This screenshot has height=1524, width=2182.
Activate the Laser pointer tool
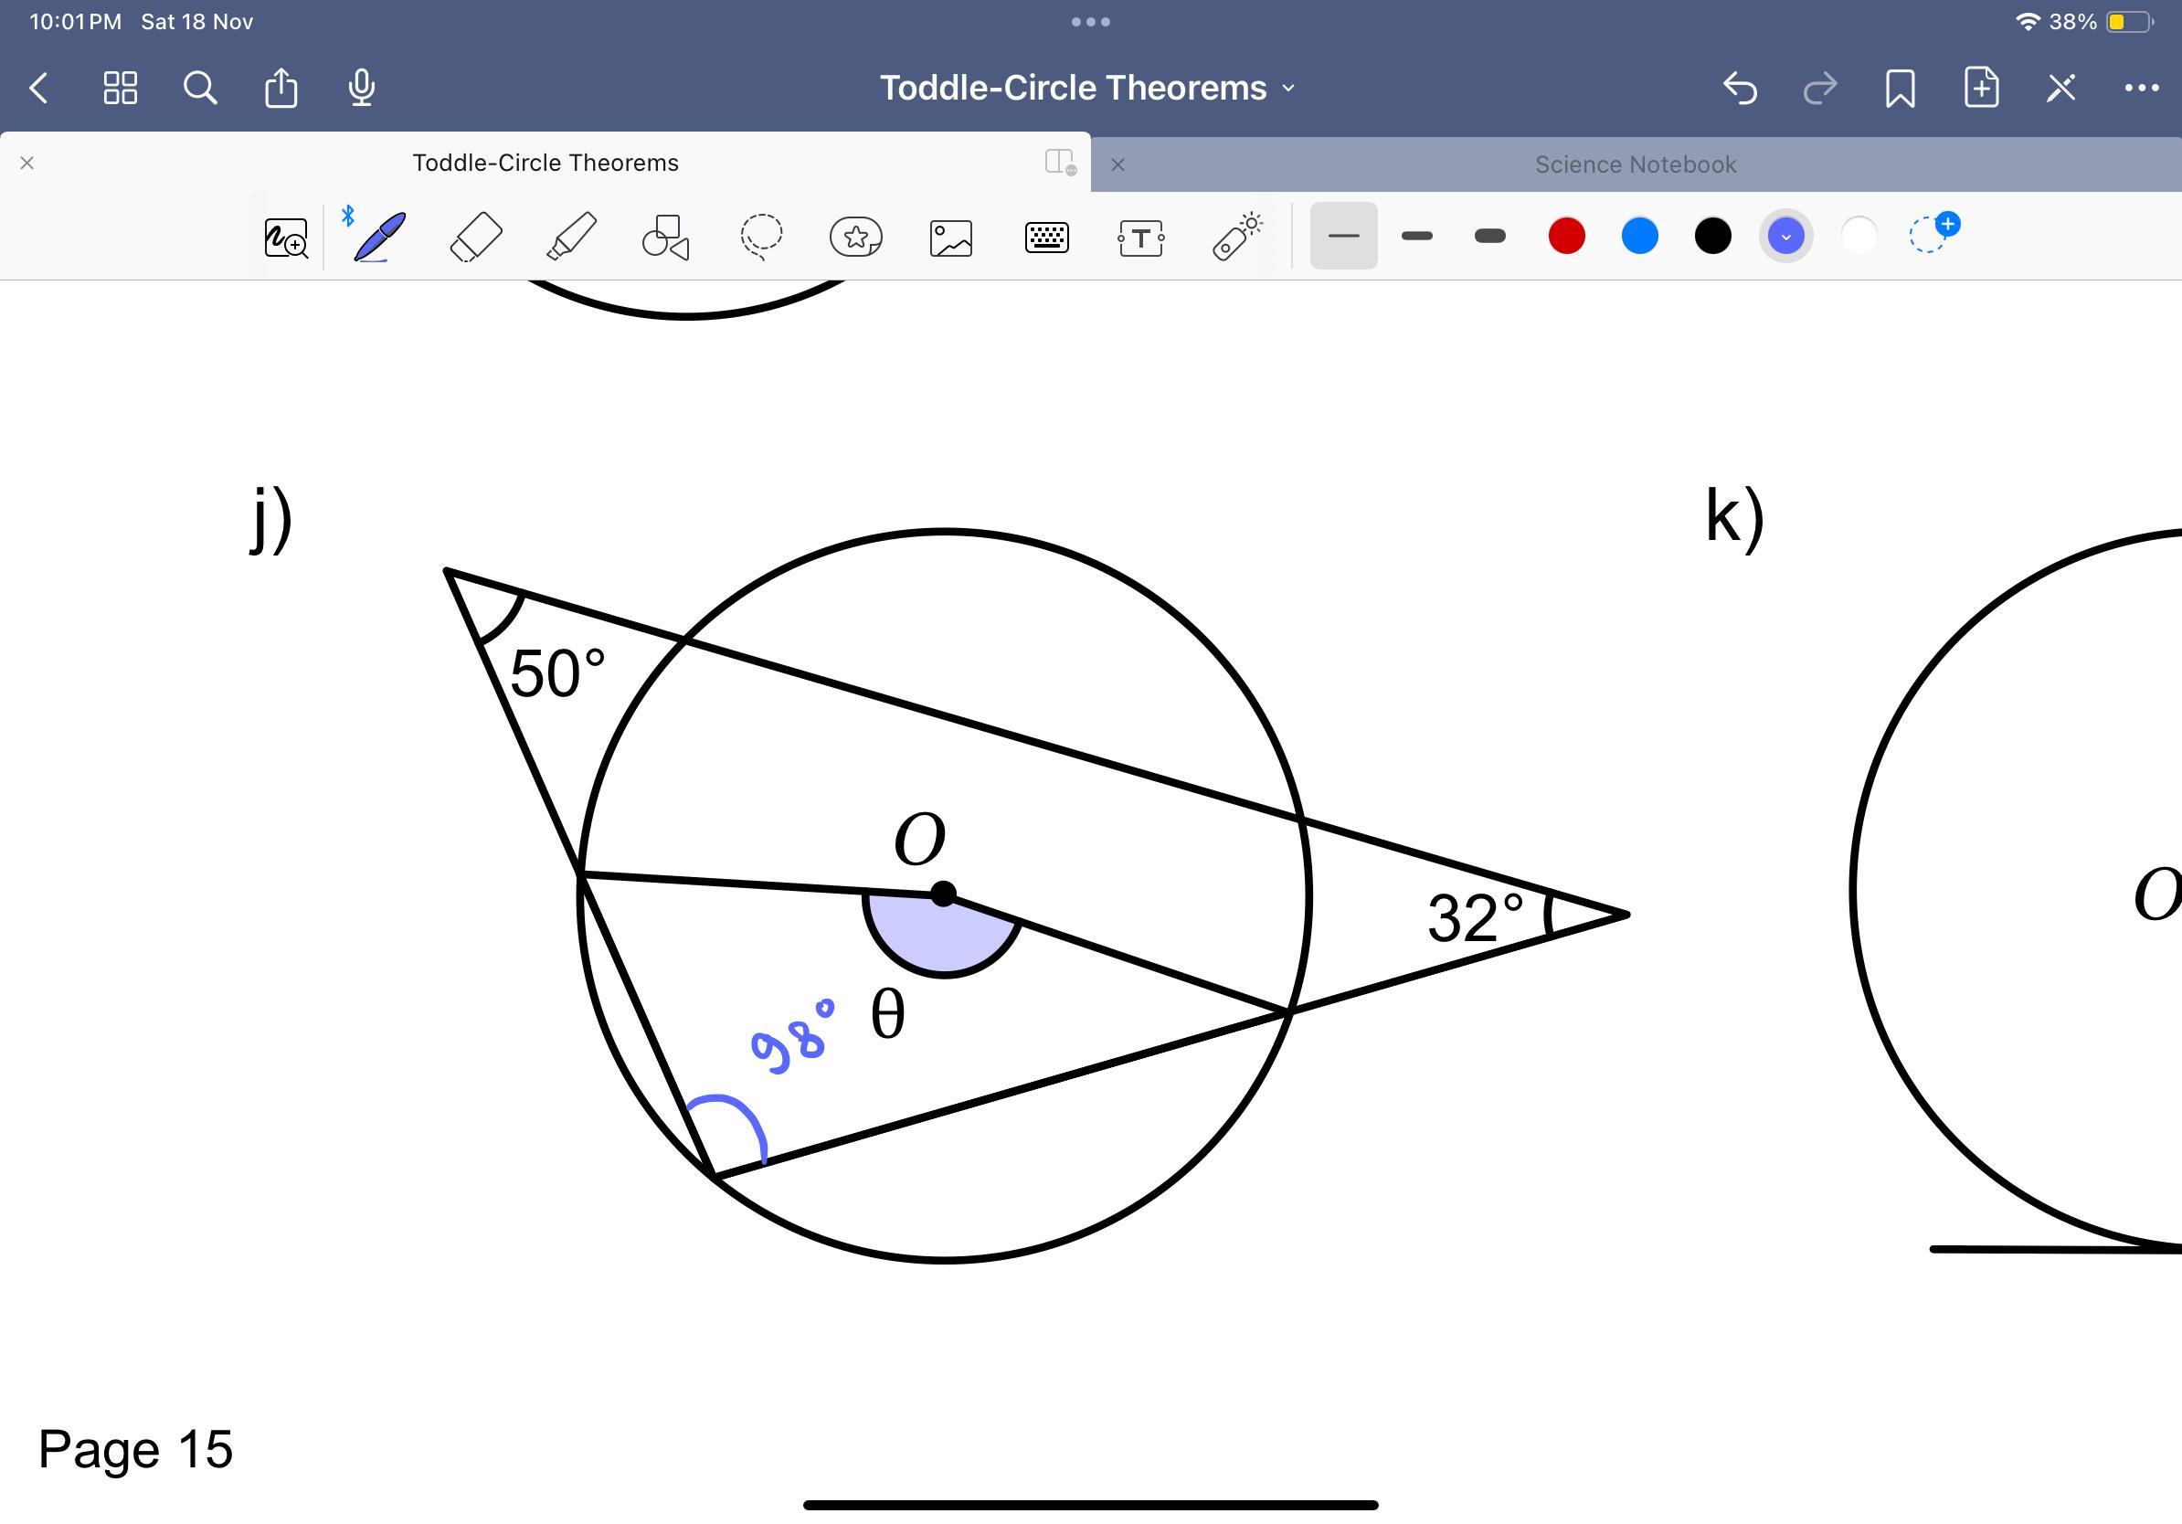pyautogui.click(x=1236, y=237)
